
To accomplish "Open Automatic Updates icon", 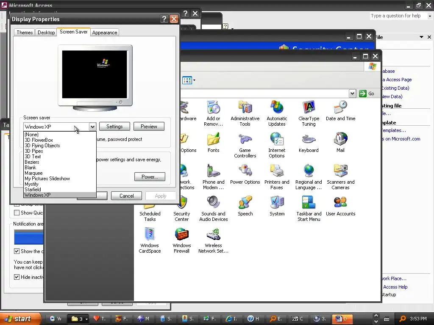I will 277,113.
